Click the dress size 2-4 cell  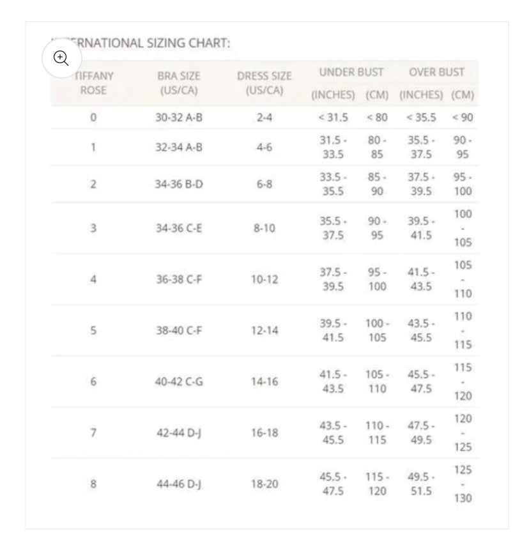tap(264, 118)
